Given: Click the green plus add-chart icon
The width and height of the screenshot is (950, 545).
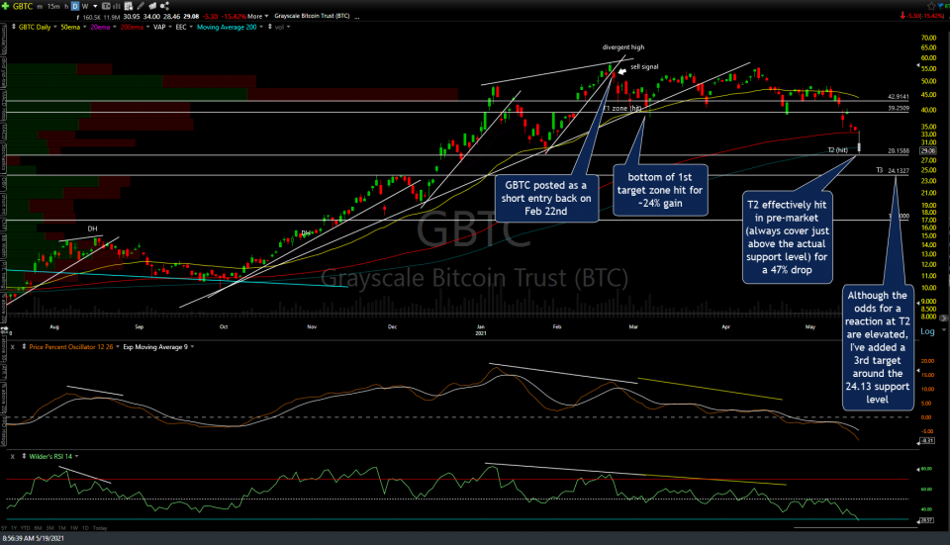Looking at the screenshot, I should (x=6, y=6).
